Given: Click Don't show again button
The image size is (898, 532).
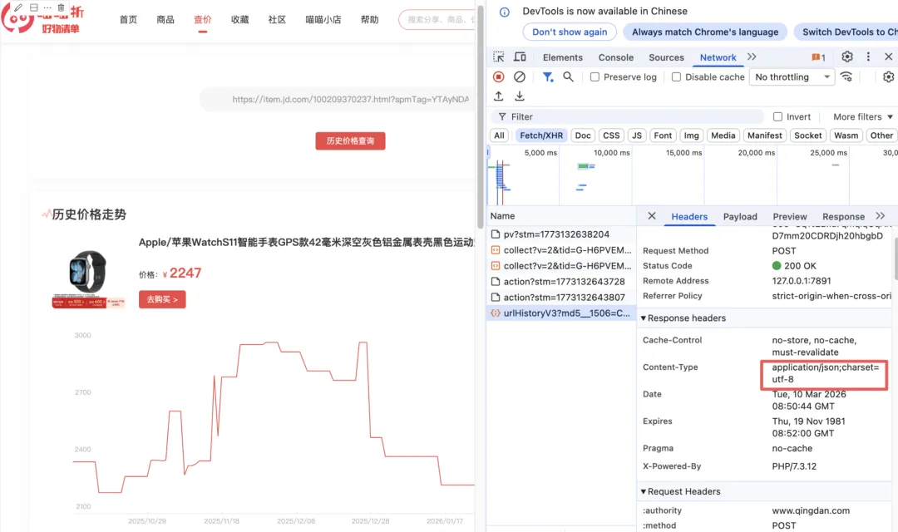Looking at the screenshot, I should [x=570, y=32].
